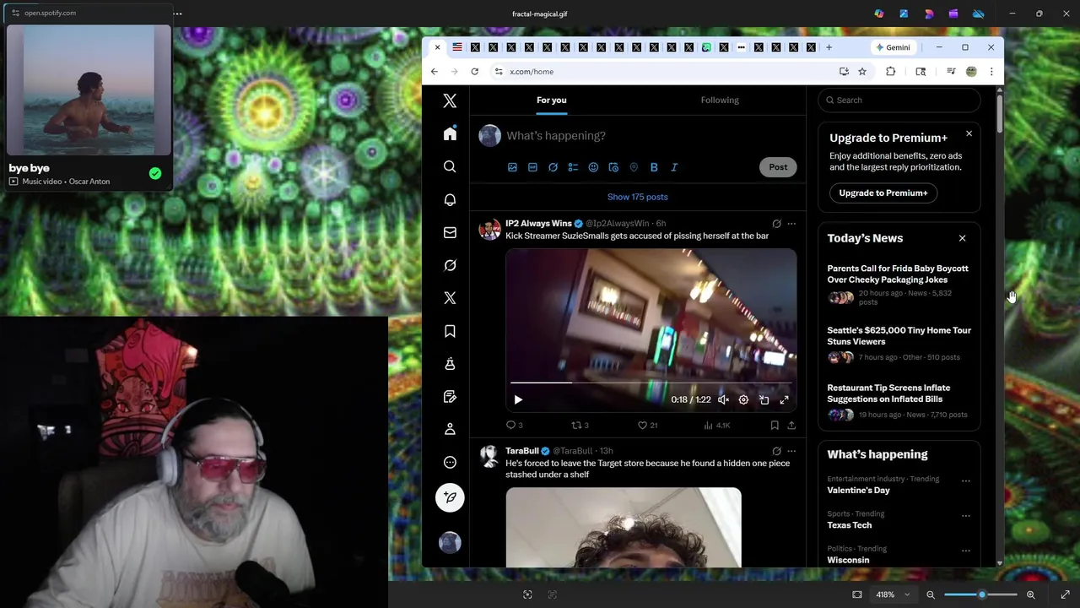Open Texas Tech trending topic
The image size is (1080, 608).
850,525
